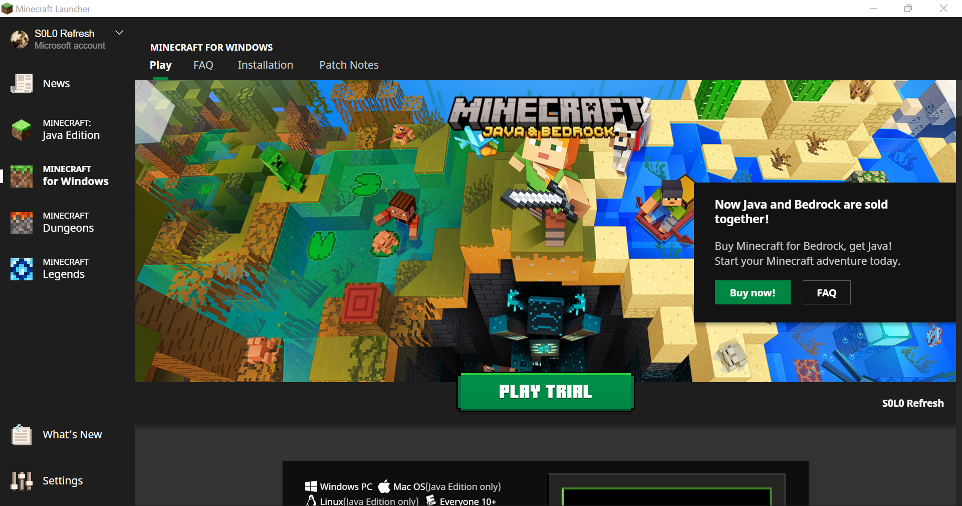The height and width of the screenshot is (506, 962).
Task: Open the What's New clipboard icon
Action: 22,435
